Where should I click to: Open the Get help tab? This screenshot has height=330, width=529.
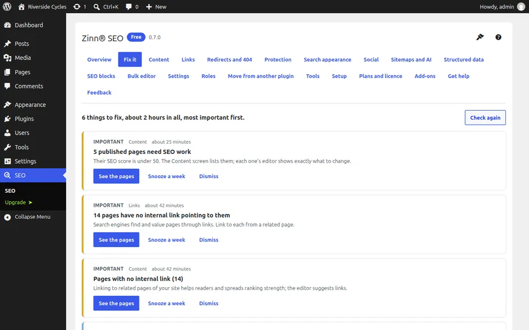click(458, 76)
